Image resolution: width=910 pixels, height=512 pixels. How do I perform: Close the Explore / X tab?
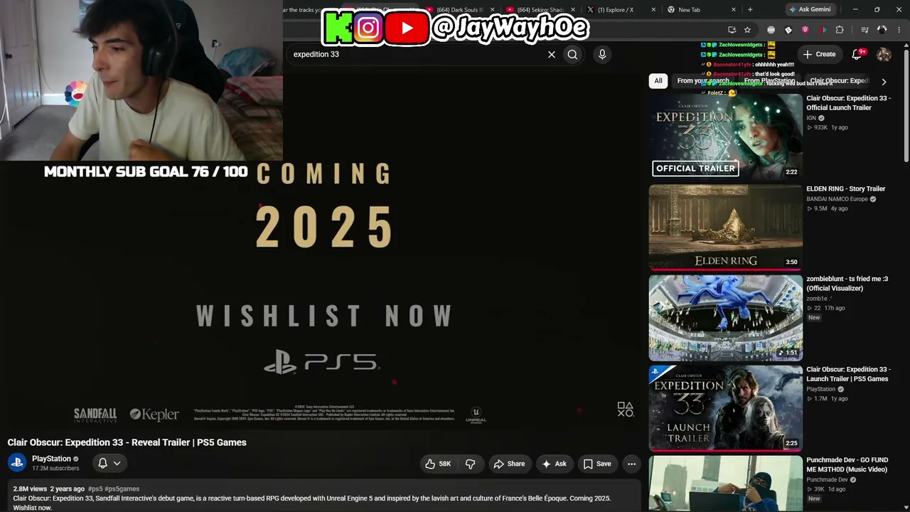click(653, 10)
